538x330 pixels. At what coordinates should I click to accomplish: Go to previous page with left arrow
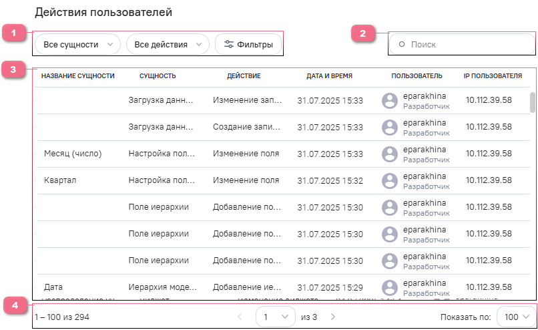coord(240,317)
